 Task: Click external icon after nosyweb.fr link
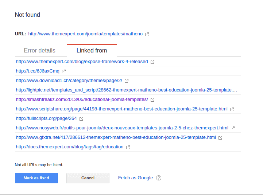(232, 128)
